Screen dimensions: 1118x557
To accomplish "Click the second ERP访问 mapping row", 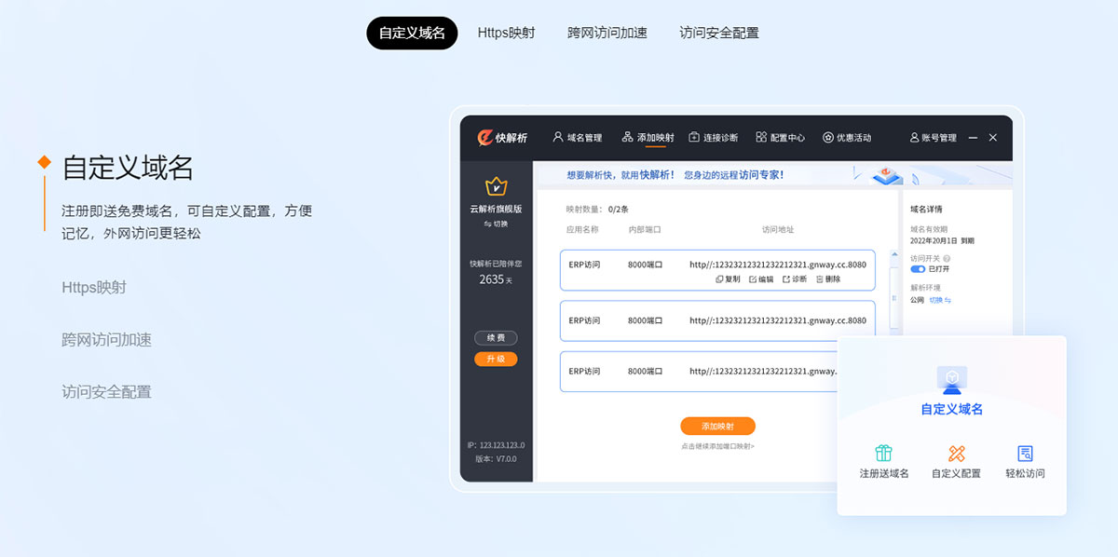I will coord(717,320).
